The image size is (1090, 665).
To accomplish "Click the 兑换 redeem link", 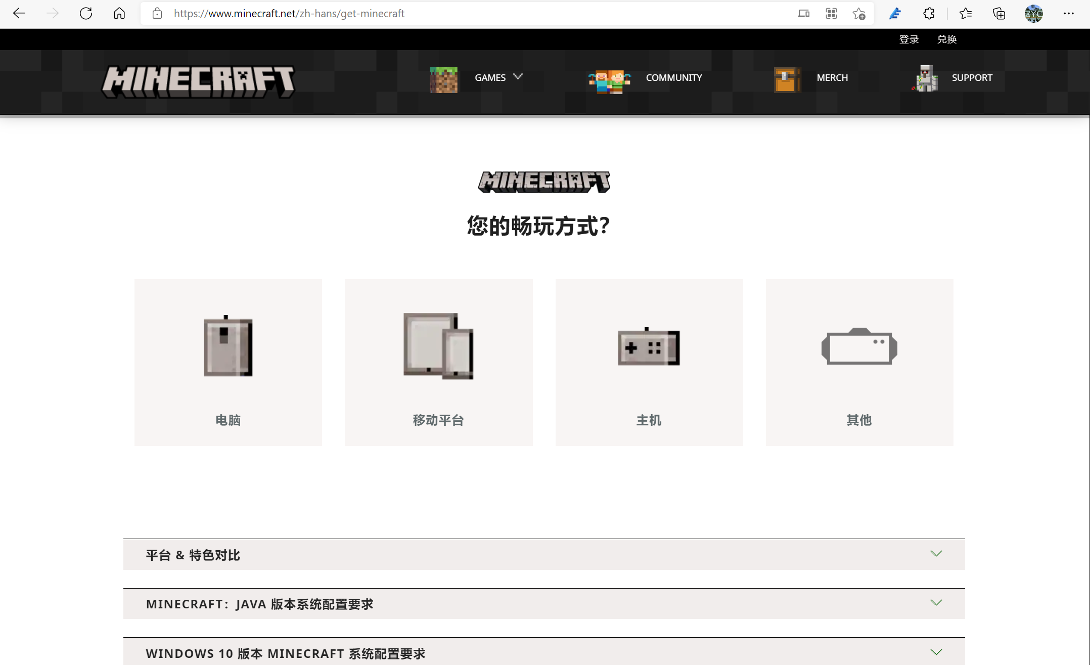I will coord(946,39).
